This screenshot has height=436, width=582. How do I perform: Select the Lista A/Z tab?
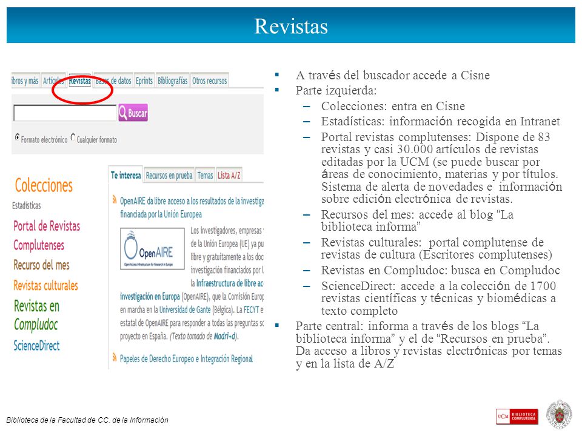coord(229,175)
